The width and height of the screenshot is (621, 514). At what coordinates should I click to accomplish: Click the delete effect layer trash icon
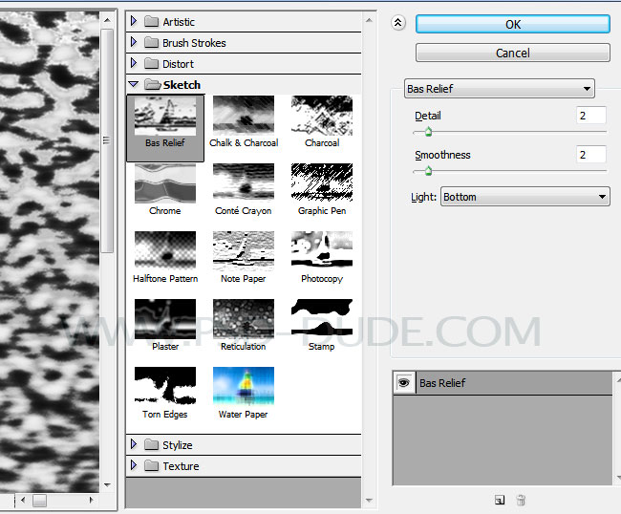[521, 500]
